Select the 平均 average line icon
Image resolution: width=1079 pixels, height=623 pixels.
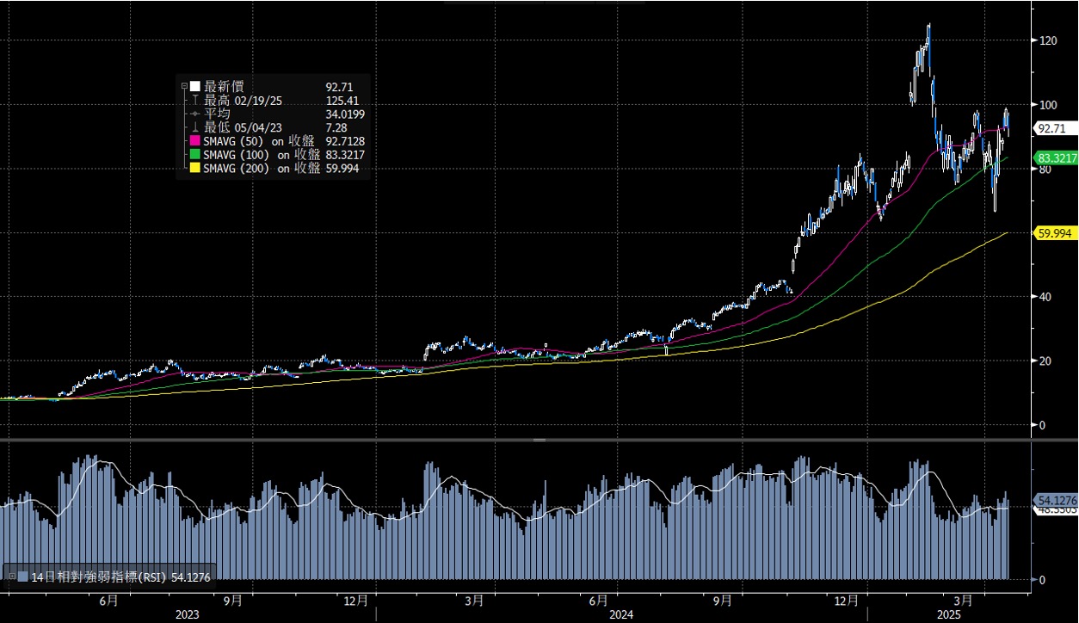pos(194,114)
